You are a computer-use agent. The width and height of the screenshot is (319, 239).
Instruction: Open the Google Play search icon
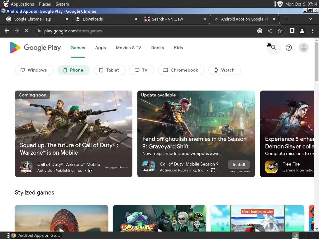[x=274, y=48]
